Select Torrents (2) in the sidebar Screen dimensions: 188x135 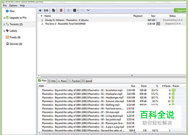click(x=16, y=24)
